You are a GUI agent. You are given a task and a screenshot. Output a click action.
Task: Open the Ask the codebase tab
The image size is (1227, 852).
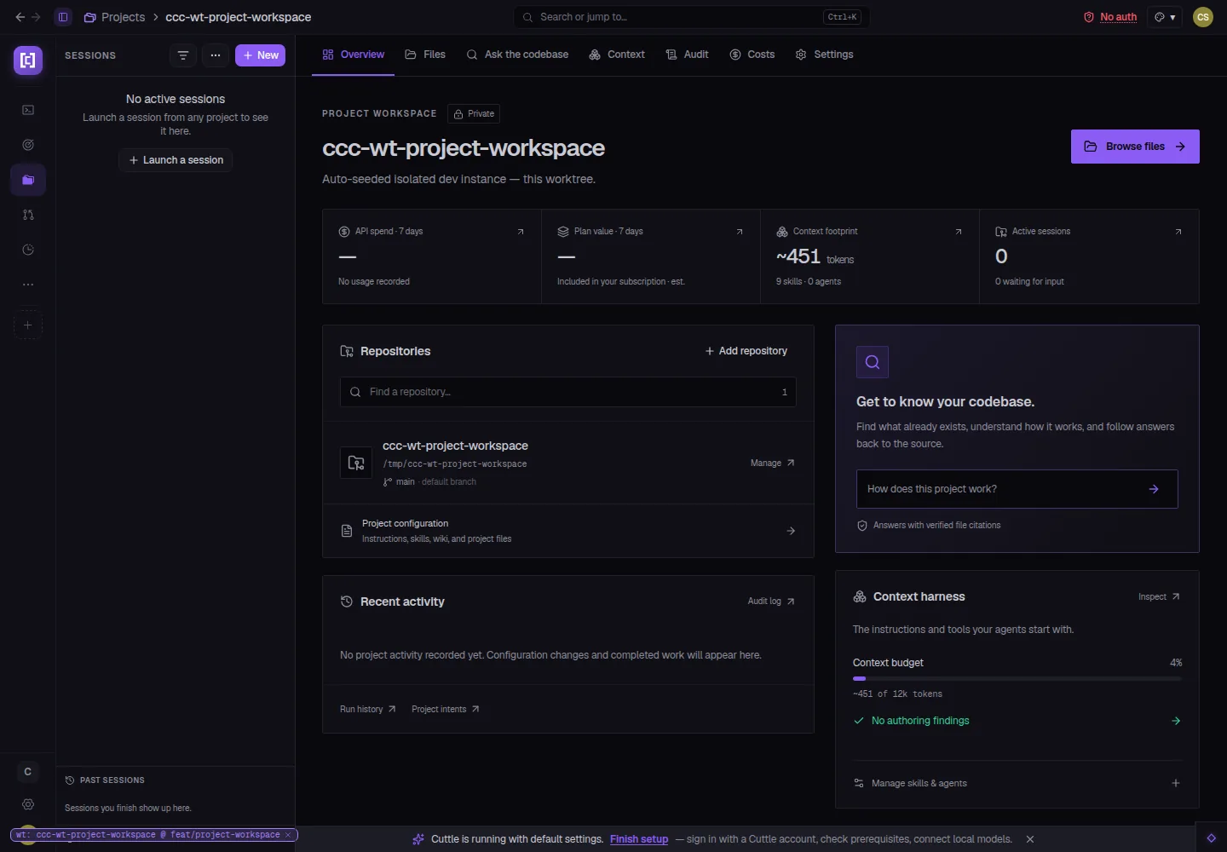tap(517, 55)
